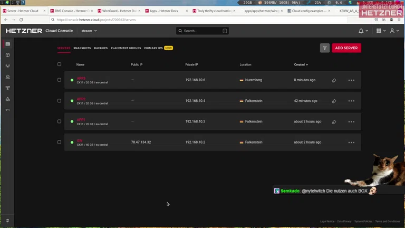Open the Firewalls icon in sidebar
The image size is (405, 228).
pyautogui.click(x=8, y=99)
